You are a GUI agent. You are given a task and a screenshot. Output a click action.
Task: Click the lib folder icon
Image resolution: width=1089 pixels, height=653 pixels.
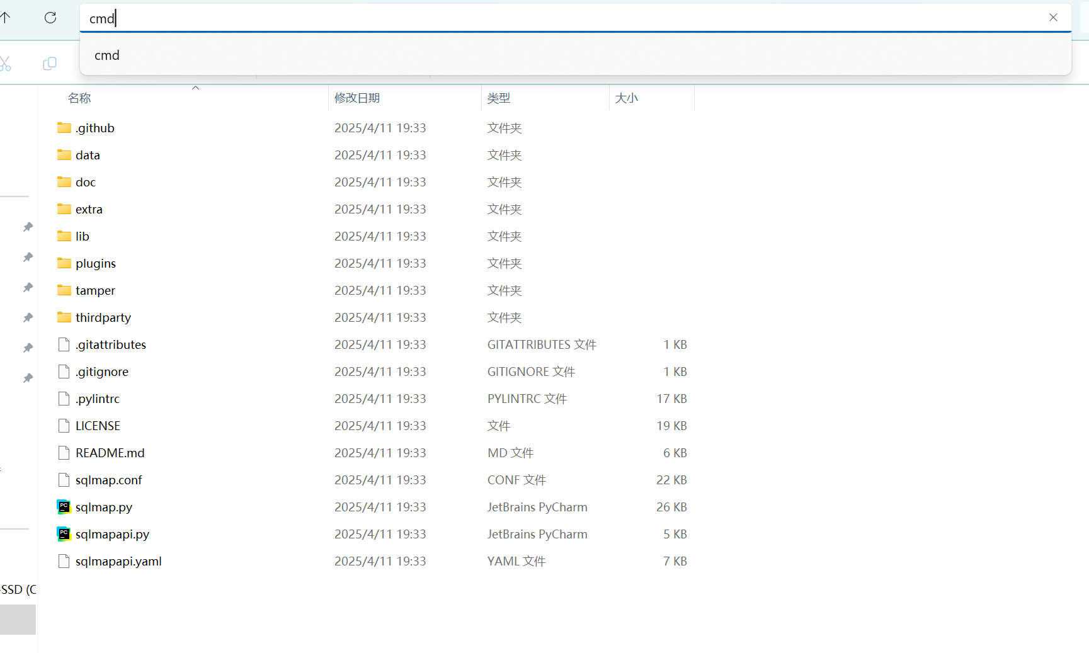tap(64, 236)
